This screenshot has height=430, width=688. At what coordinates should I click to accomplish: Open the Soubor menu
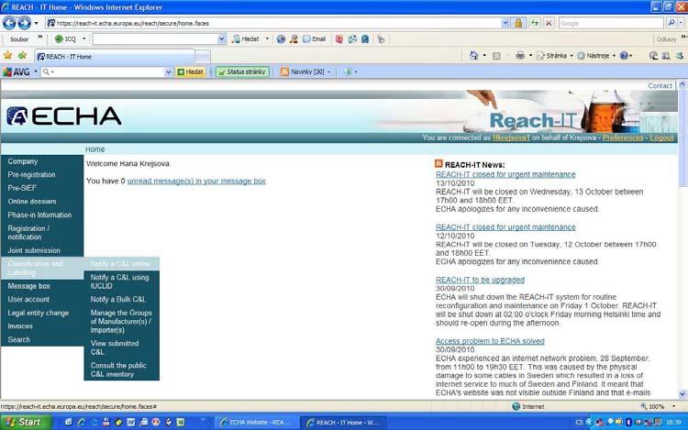pos(19,39)
